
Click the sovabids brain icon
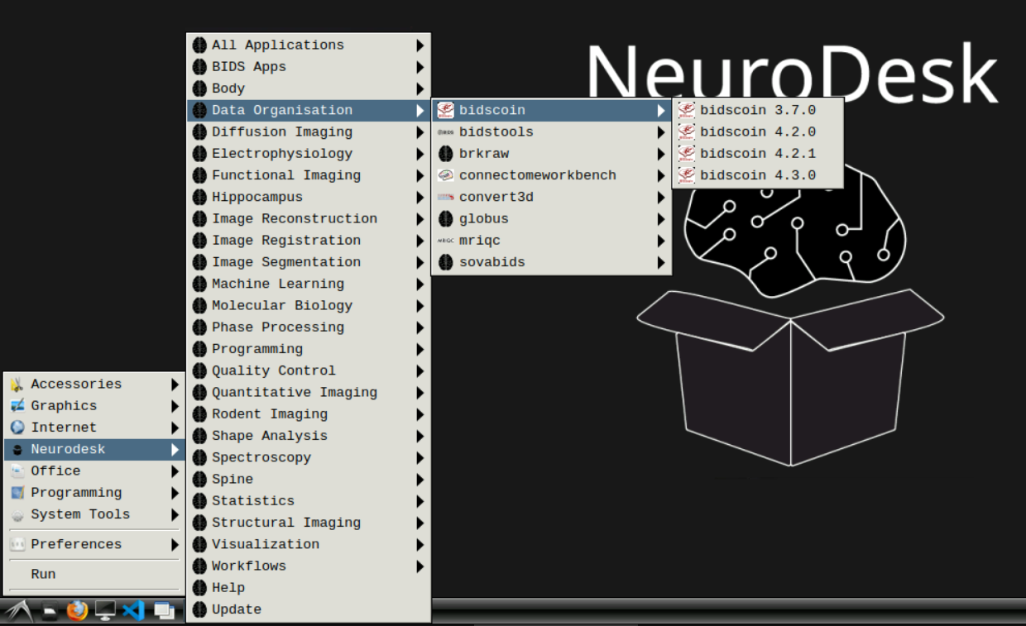(x=446, y=262)
